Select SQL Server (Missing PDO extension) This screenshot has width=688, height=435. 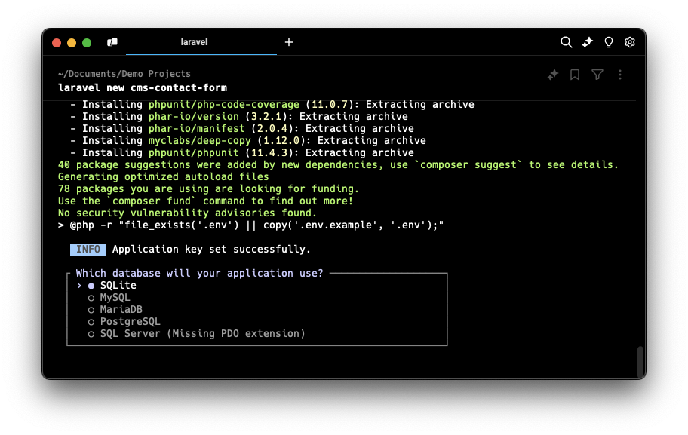[202, 334]
